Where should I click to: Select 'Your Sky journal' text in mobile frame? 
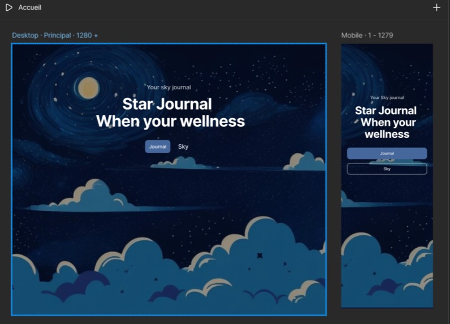[x=387, y=98]
